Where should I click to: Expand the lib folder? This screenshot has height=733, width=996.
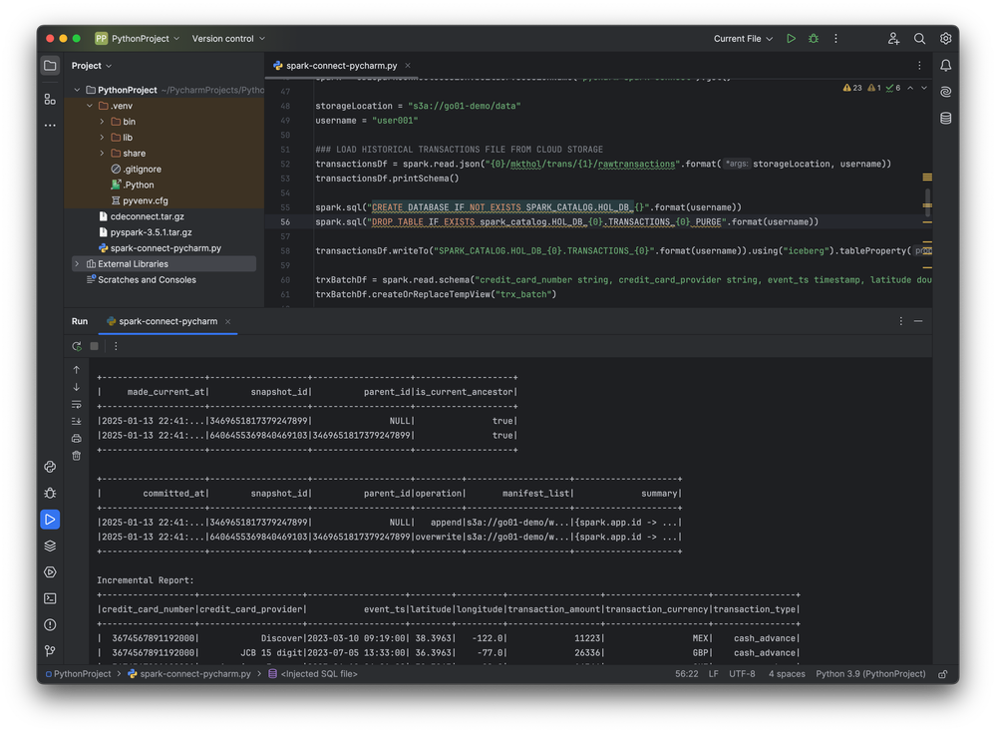pos(103,138)
